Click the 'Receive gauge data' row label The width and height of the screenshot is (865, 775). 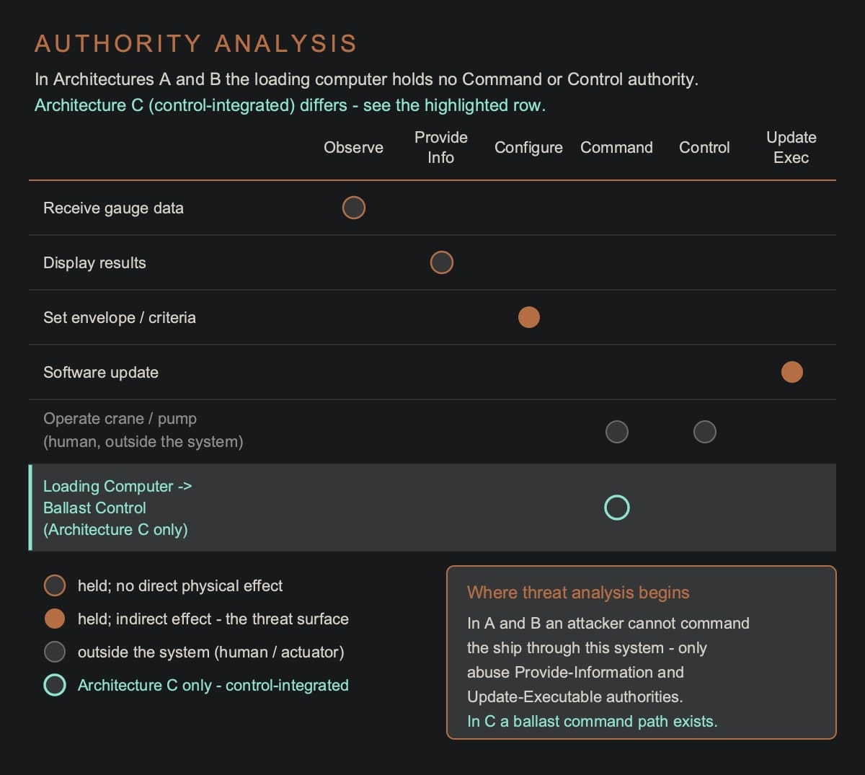(x=113, y=208)
